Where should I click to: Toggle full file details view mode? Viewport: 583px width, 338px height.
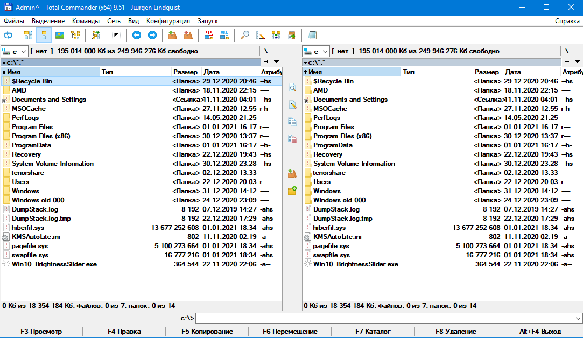click(x=44, y=36)
